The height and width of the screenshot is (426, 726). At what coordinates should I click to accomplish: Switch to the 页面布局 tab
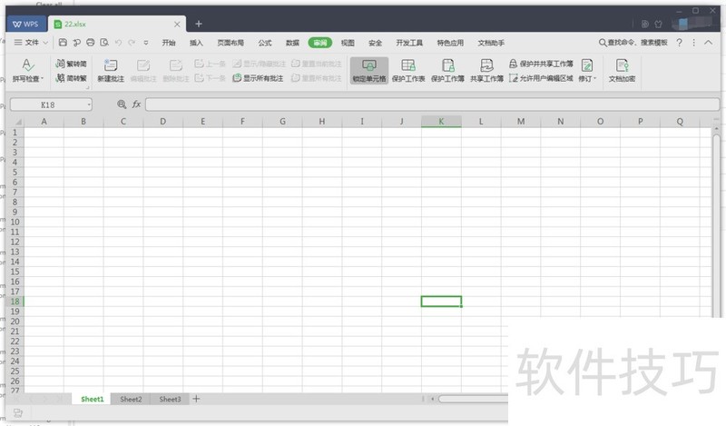click(x=231, y=43)
